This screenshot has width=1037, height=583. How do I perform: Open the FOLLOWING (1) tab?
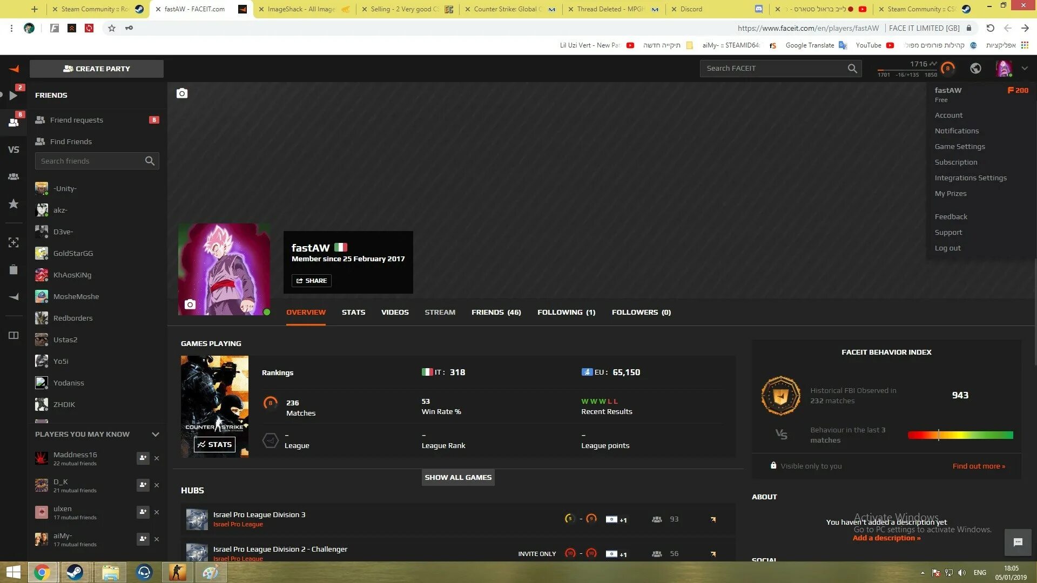click(567, 313)
